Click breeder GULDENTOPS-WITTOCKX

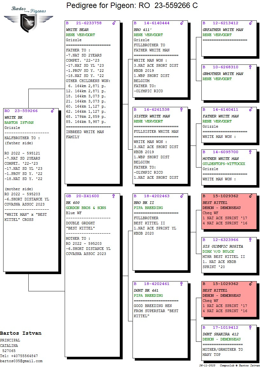224,164
